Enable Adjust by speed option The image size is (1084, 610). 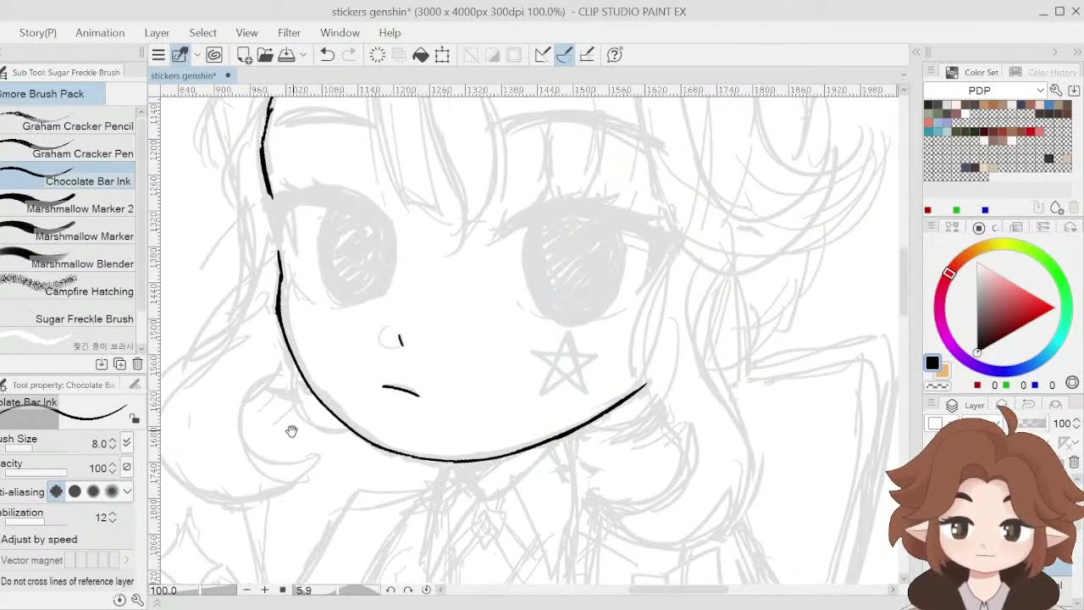[x=39, y=539]
